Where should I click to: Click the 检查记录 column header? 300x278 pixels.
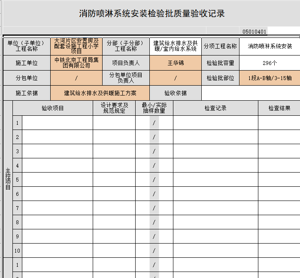(215, 108)
